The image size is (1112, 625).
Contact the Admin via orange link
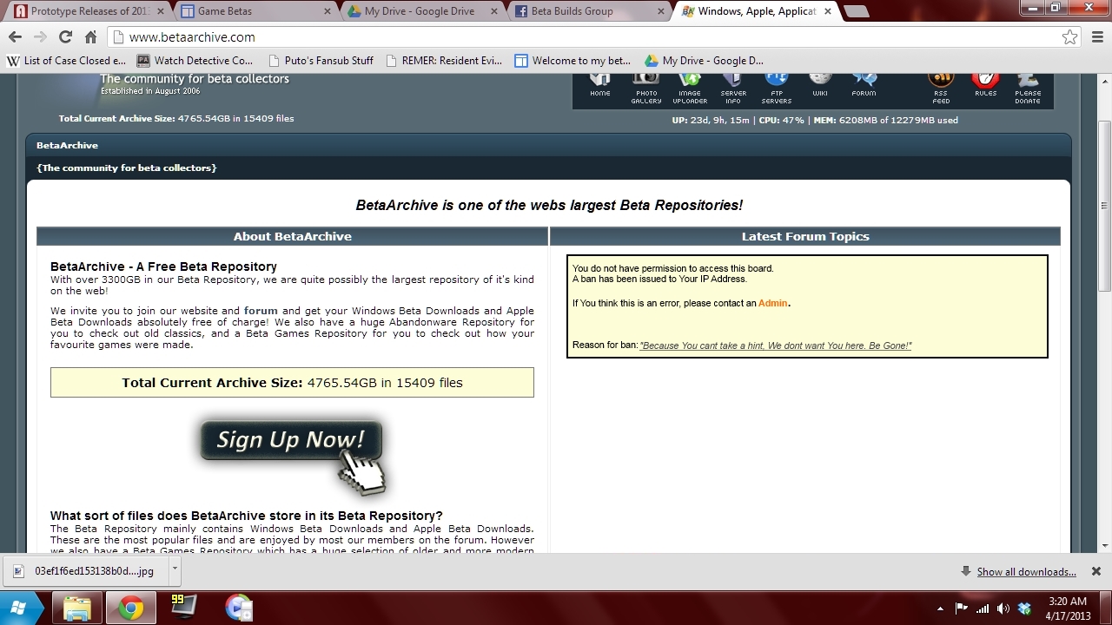[x=773, y=303]
